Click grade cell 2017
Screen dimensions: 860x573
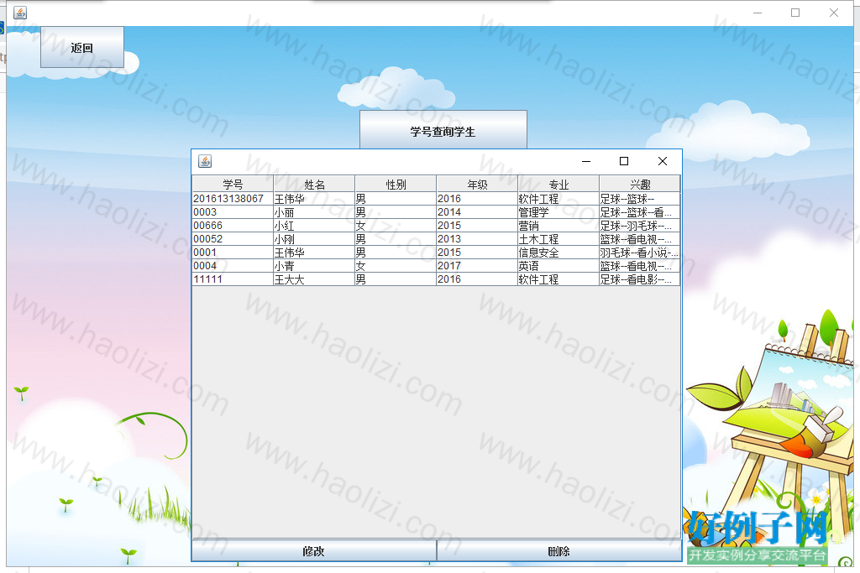(477, 266)
